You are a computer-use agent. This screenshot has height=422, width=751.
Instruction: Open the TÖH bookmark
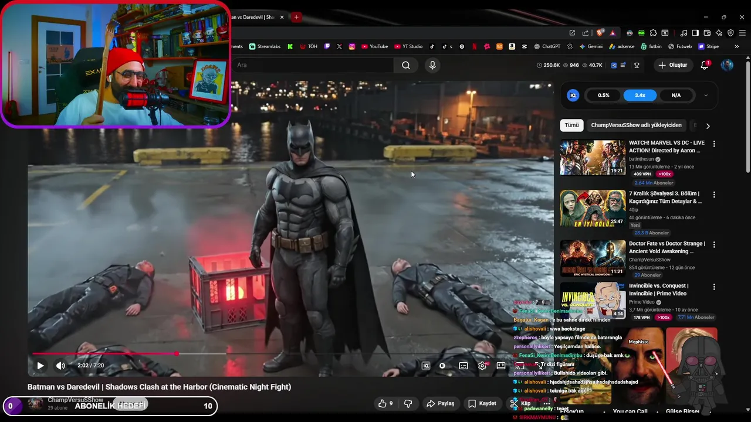click(x=309, y=46)
